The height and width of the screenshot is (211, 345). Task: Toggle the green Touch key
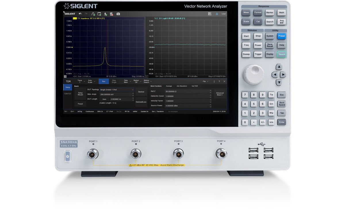tap(282, 54)
